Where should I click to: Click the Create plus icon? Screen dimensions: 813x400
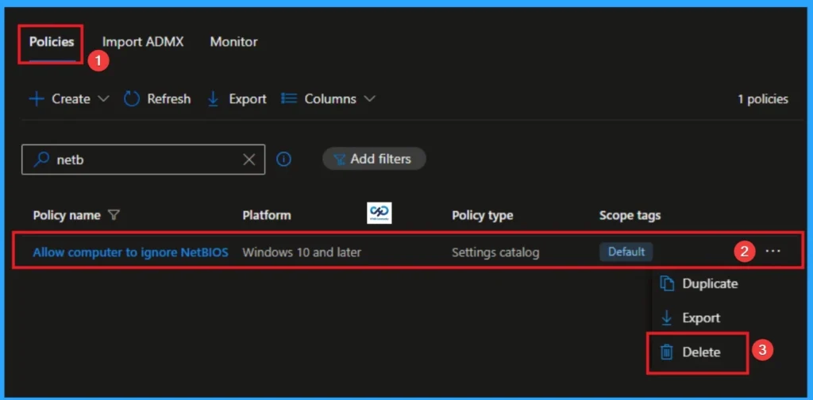click(x=37, y=99)
